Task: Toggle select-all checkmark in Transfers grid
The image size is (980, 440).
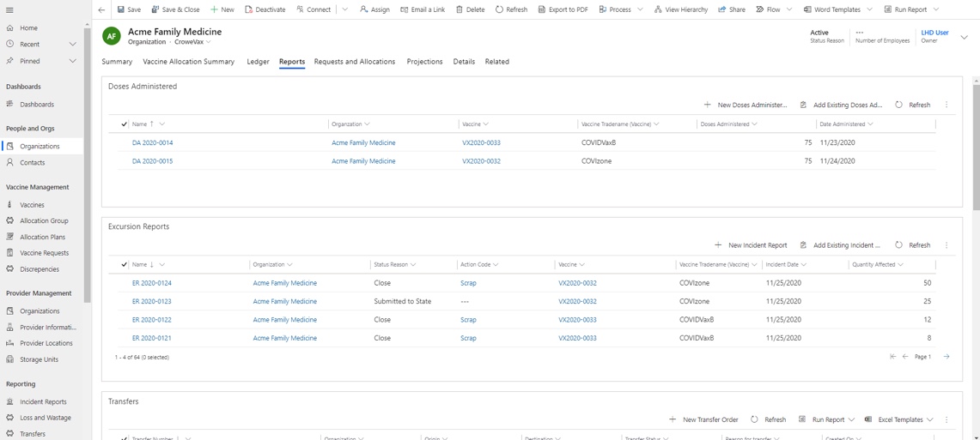Action: [124, 437]
